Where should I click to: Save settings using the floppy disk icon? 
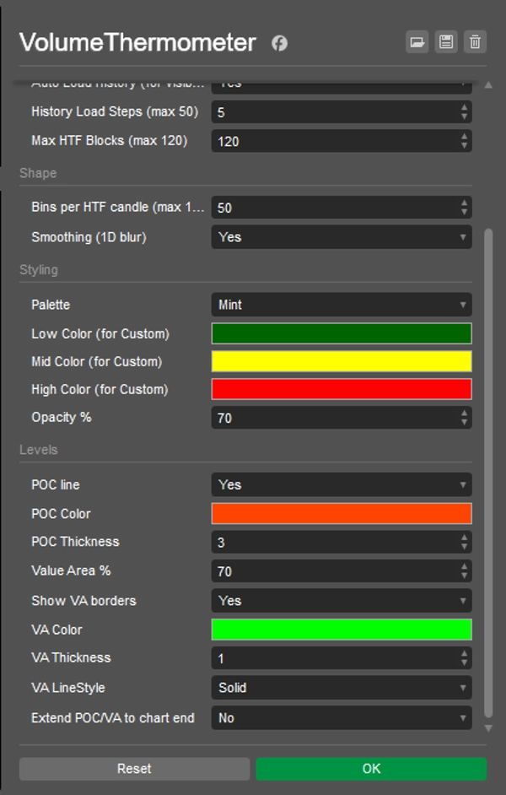click(x=445, y=41)
